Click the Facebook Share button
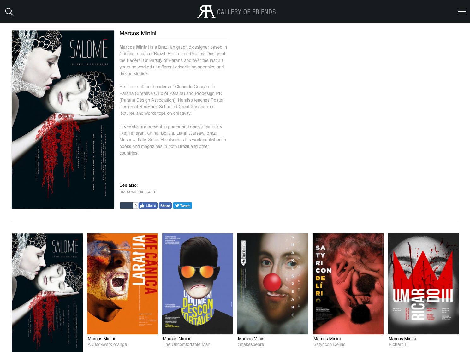The image size is (470, 352). (x=165, y=206)
